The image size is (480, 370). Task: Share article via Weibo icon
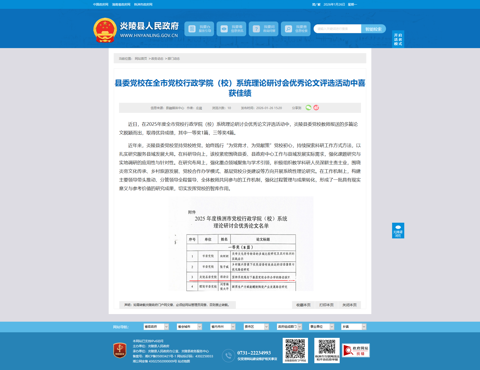tap(316, 108)
